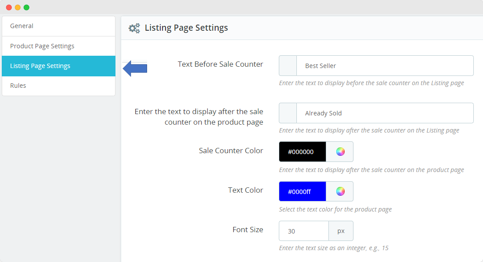Click the black #000000 color field
This screenshot has height=262, width=483.
coord(303,152)
